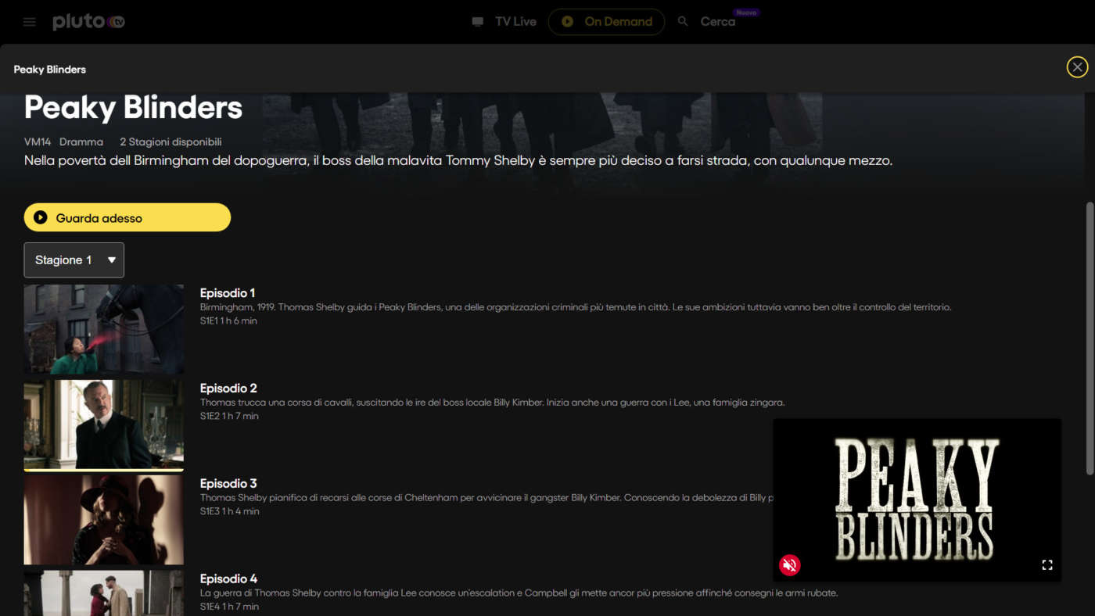Viewport: 1095px width, 616px height.
Task: Select the TV Live menu item
Action: tap(515, 21)
